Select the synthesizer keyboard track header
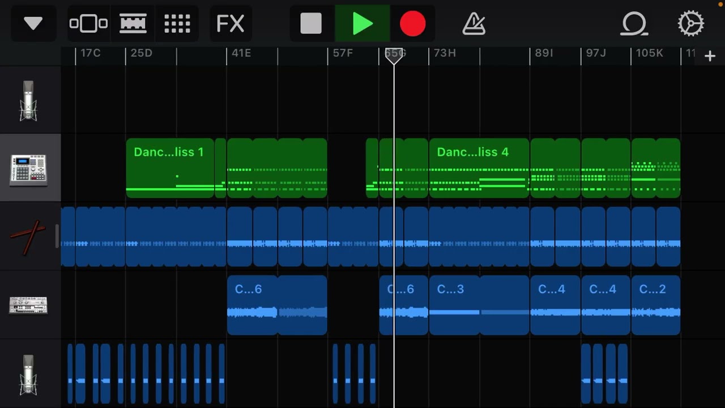725x408 pixels. [28, 305]
